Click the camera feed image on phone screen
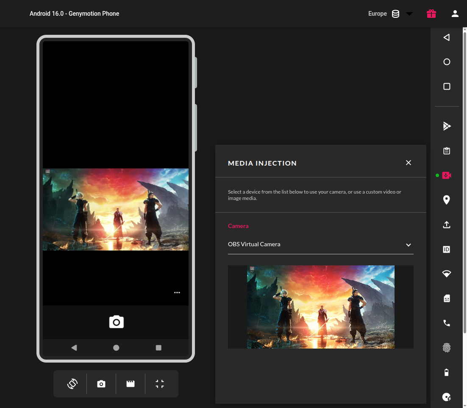The height and width of the screenshot is (408, 467). (116, 210)
